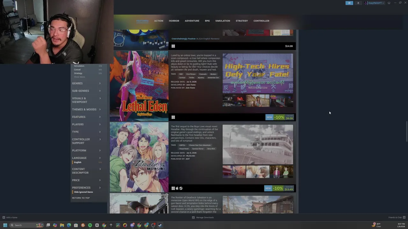Screen dimensions: 408x229
Task: Expand the Sub-Genres filter section
Action: [86, 91]
